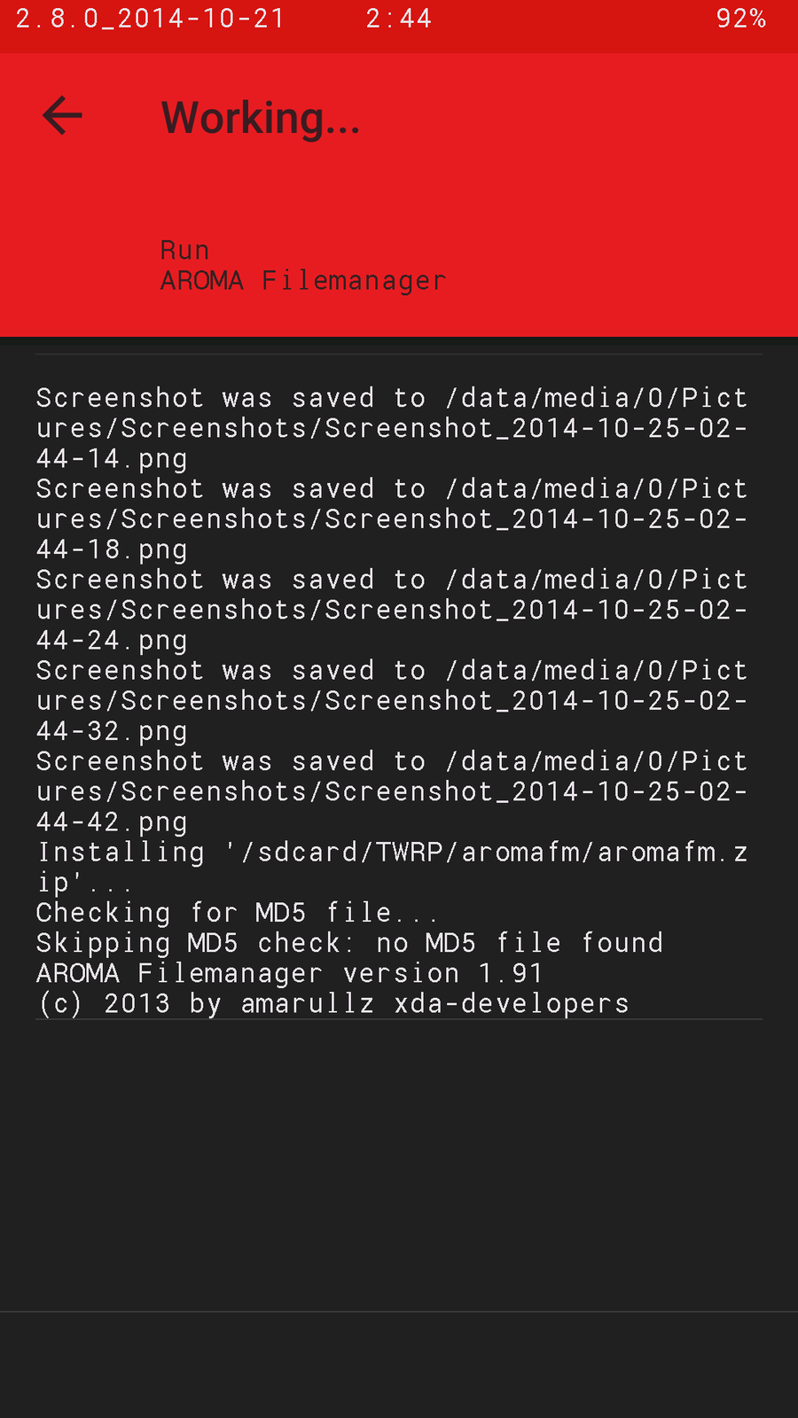Tap the TWRP version 2.8.0 status text
The width and height of the screenshot is (798, 1418).
[x=150, y=19]
